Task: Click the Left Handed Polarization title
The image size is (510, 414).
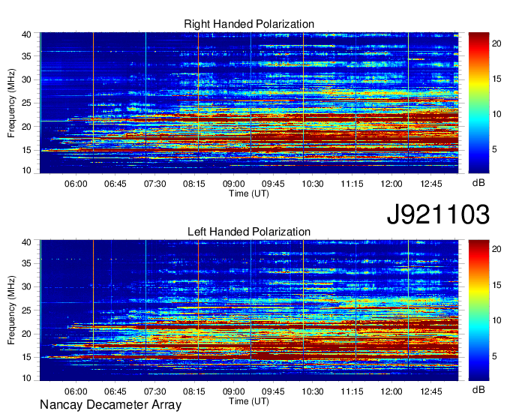Action: click(x=249, y=232)
